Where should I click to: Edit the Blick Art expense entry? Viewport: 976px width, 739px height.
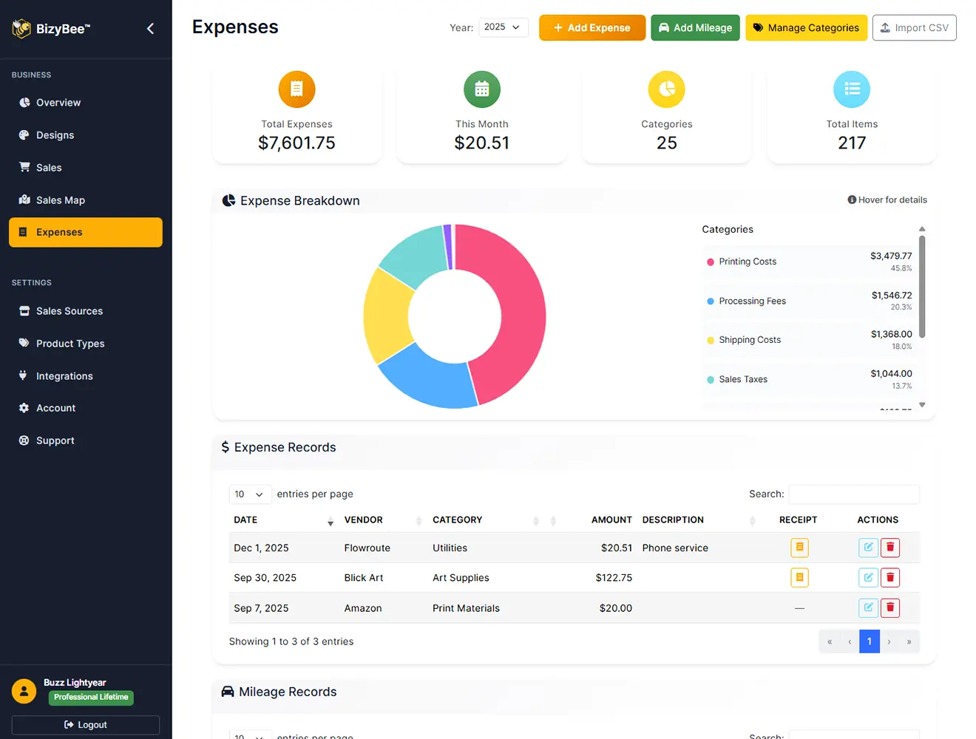[x=868, y=577]
